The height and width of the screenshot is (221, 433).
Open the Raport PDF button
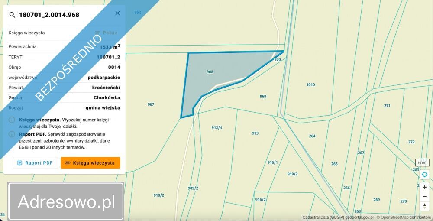pyautogui.click(x=36, y=163)
